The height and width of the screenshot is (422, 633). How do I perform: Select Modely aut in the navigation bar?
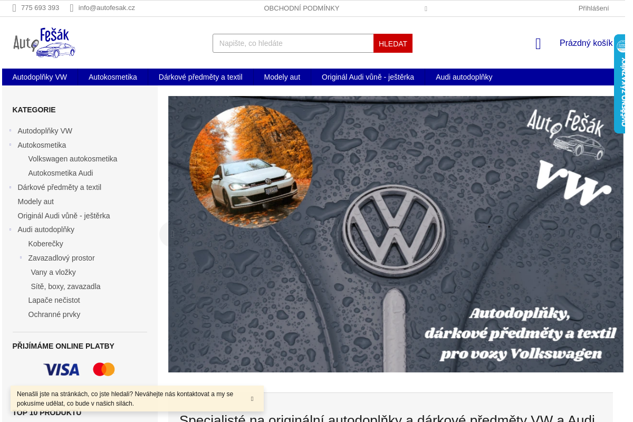click(x=282, y=76)
